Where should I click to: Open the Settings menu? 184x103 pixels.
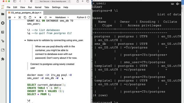pos(56,7)
